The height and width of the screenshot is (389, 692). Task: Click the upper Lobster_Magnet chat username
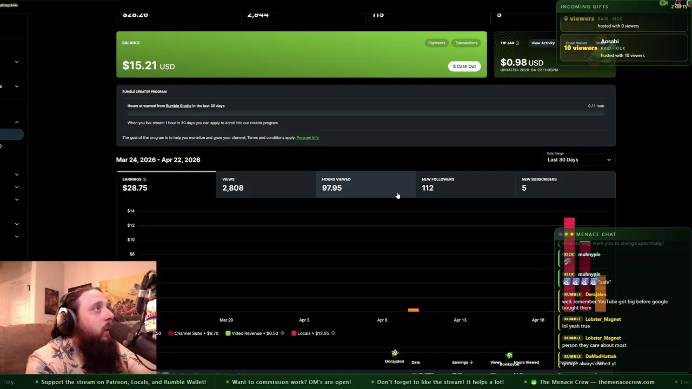(603, 319)
